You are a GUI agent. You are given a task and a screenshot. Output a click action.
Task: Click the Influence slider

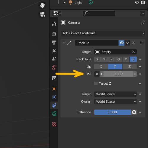112,112
